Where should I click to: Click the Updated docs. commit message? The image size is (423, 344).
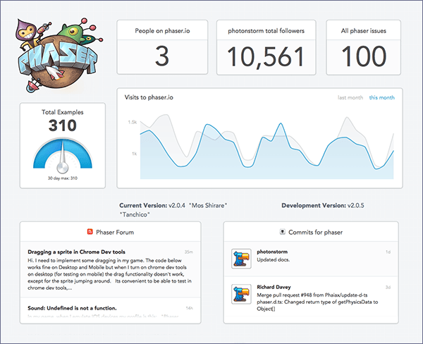(274, 259)
